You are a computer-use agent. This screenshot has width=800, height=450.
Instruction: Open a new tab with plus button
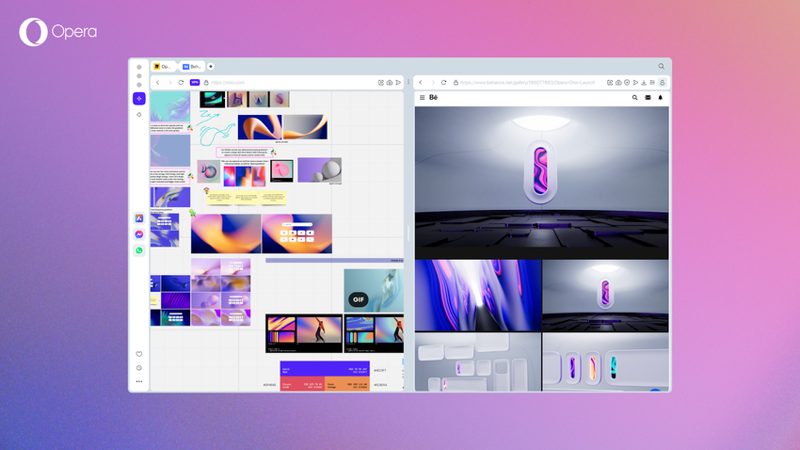(x=211, y=67)
